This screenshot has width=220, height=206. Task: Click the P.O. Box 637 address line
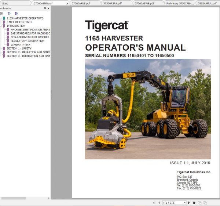[184, 177]
